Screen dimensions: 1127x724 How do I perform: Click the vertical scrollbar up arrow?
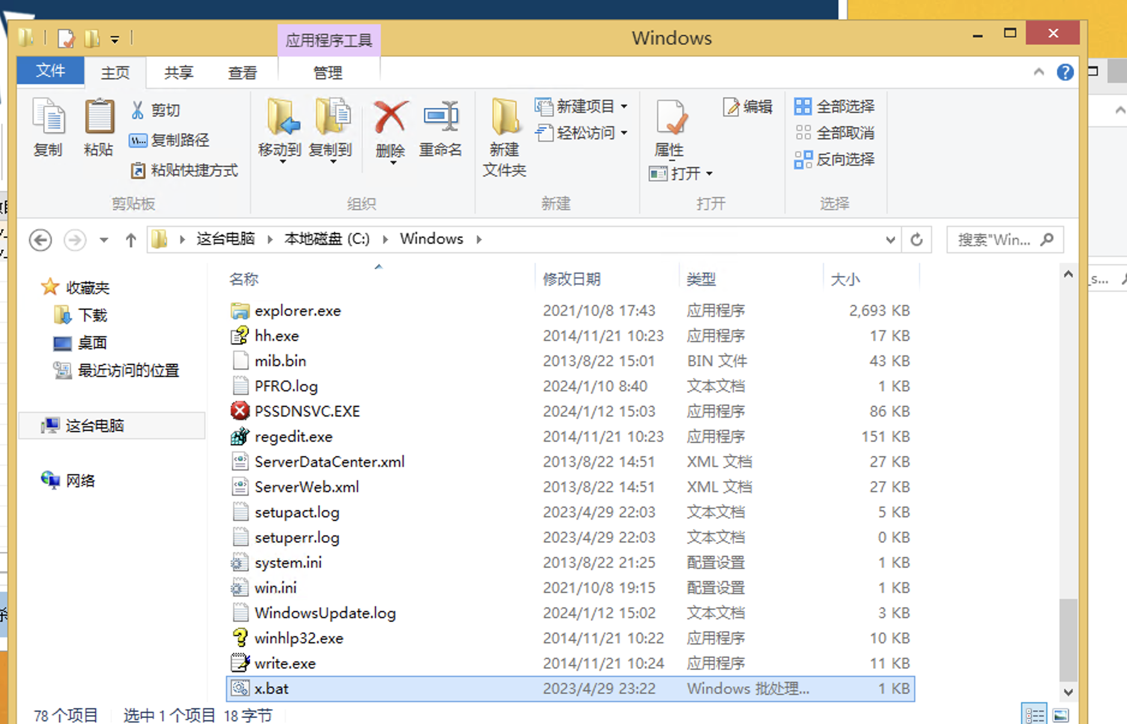pos(1068,274)
